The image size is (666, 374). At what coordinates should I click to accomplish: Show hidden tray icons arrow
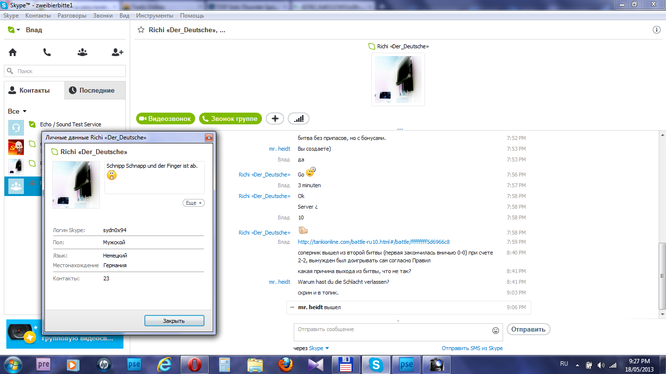578,365
